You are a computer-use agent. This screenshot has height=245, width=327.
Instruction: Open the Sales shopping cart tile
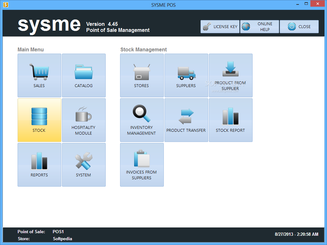pos(39,75)
